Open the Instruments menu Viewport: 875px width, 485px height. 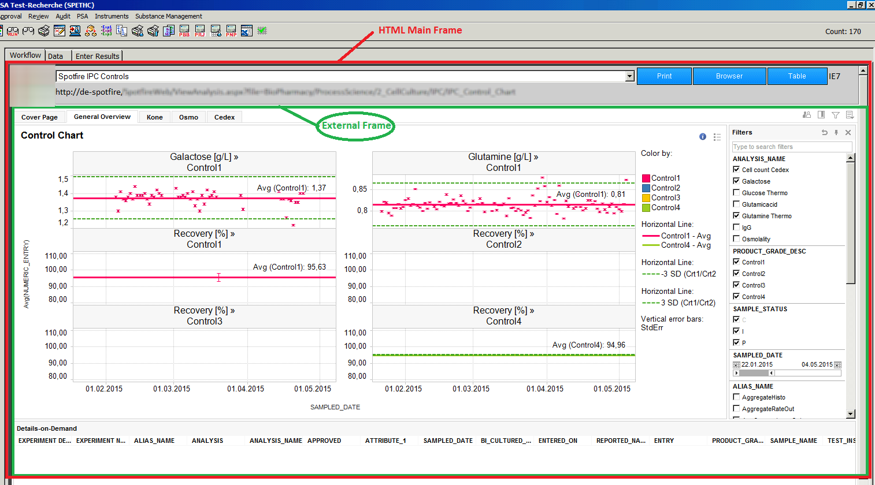coord(112,16)
